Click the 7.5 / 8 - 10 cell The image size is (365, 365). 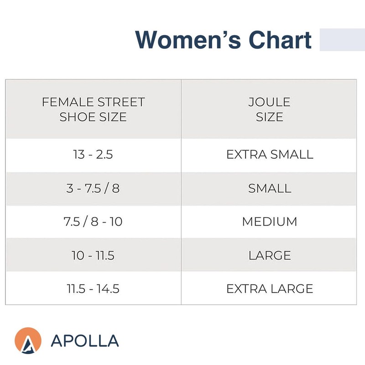[x=93, y=222]
